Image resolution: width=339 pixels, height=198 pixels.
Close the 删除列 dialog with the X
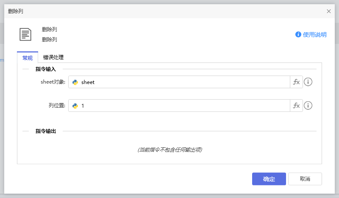click(329, 11)
